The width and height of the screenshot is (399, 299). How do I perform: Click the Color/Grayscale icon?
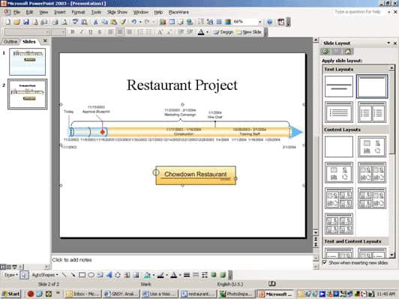click(228, 22)
